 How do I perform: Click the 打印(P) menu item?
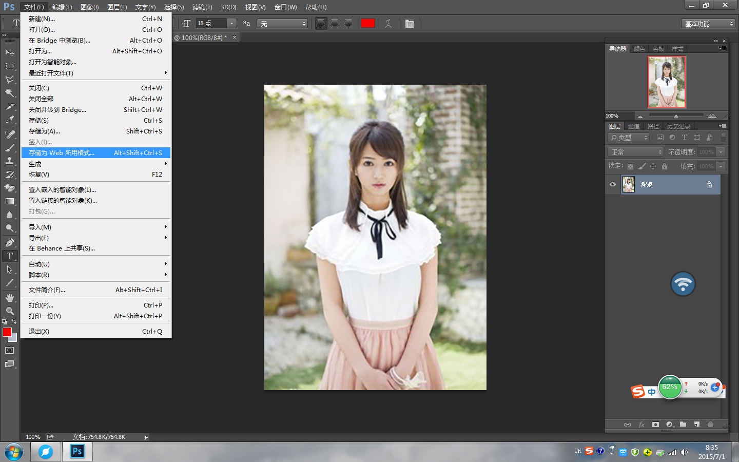click(x=96, y=305)
